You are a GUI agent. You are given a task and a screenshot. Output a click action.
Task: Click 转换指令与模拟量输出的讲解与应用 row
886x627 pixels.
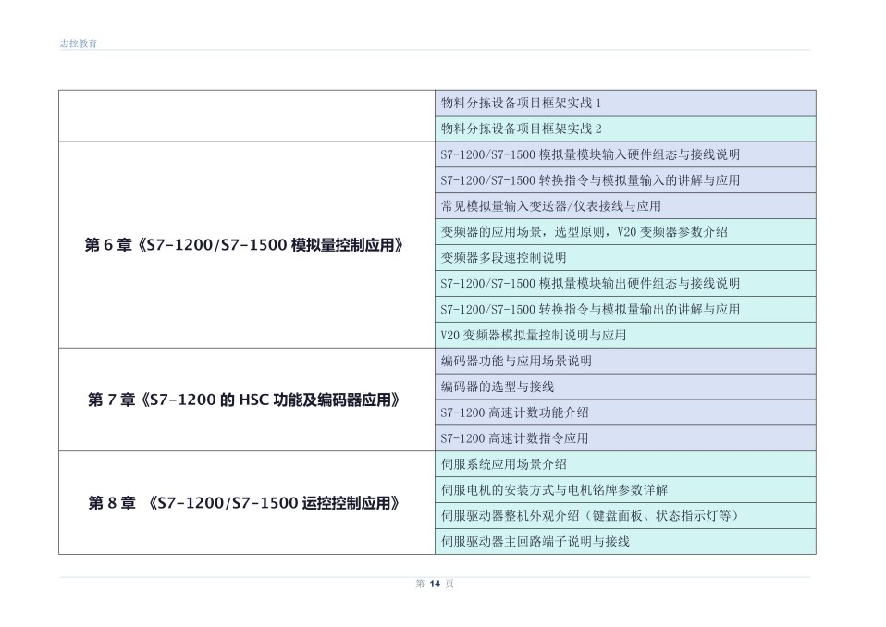pyautogui.click(x=625, y=310)
